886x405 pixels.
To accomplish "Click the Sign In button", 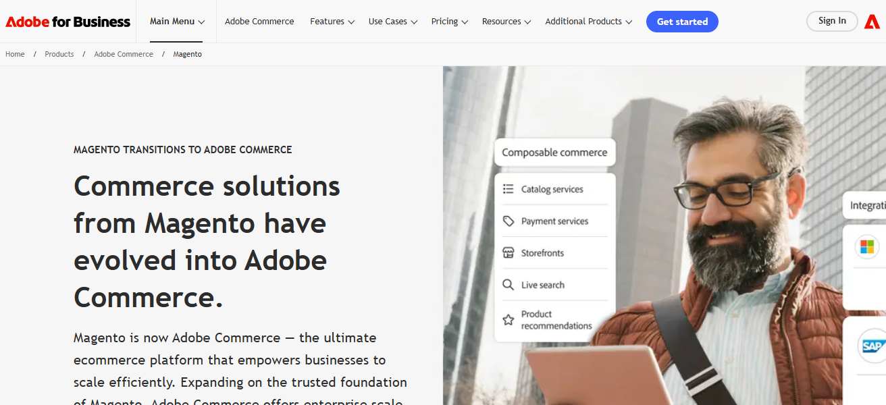I will pyautogui.click(x=832, y=21).
